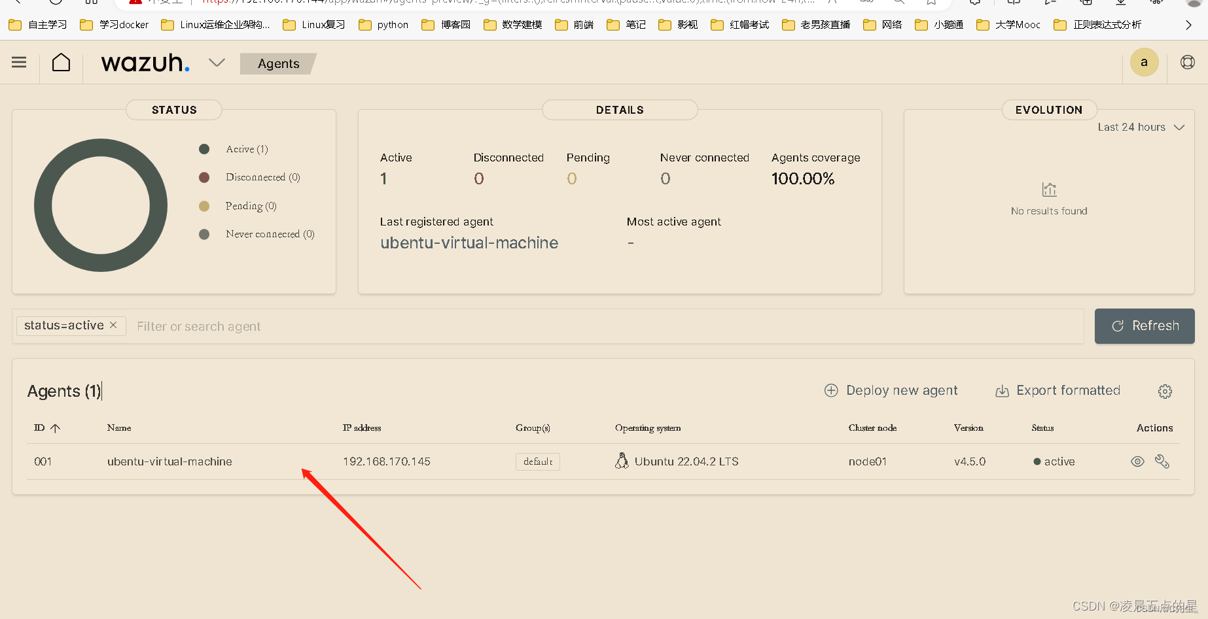Click the Disconnected agents count 0
Viewport: 1208px width, 619px height.
point(479,178)
